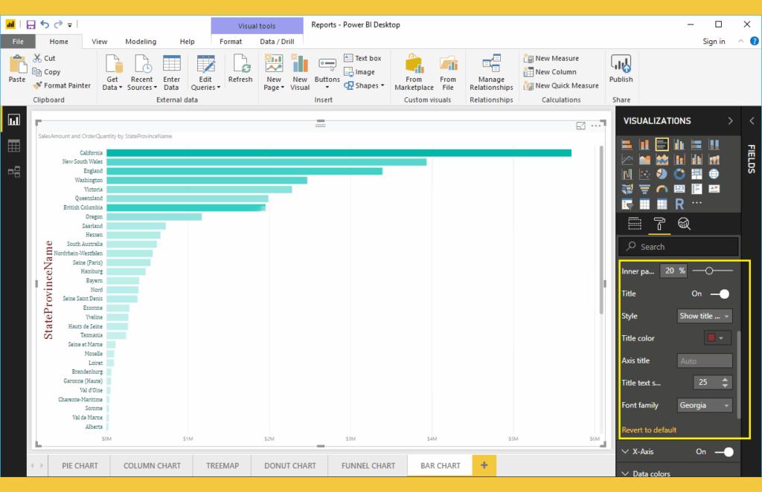Click the Axis title input field
Screen dimensions: 762x492
pos(705,361)
